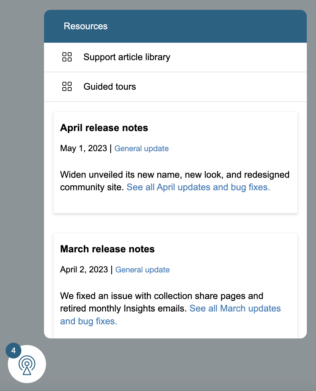Click the grid icon beside Guided tours
The image size is (316, 391).
(67, 86)
